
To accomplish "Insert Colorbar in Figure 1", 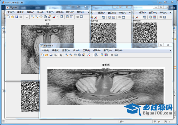I will 67,17.
